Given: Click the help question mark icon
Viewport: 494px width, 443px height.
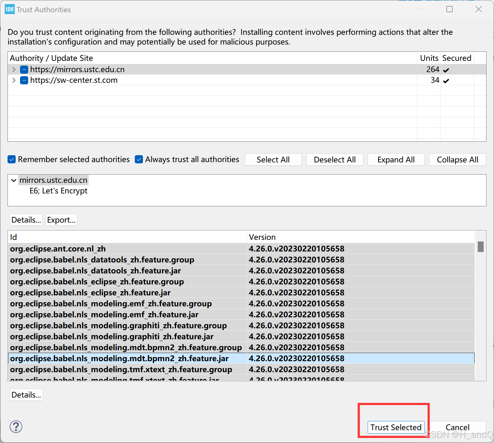Looking at the screenshot, I should [x=16, y=427].
